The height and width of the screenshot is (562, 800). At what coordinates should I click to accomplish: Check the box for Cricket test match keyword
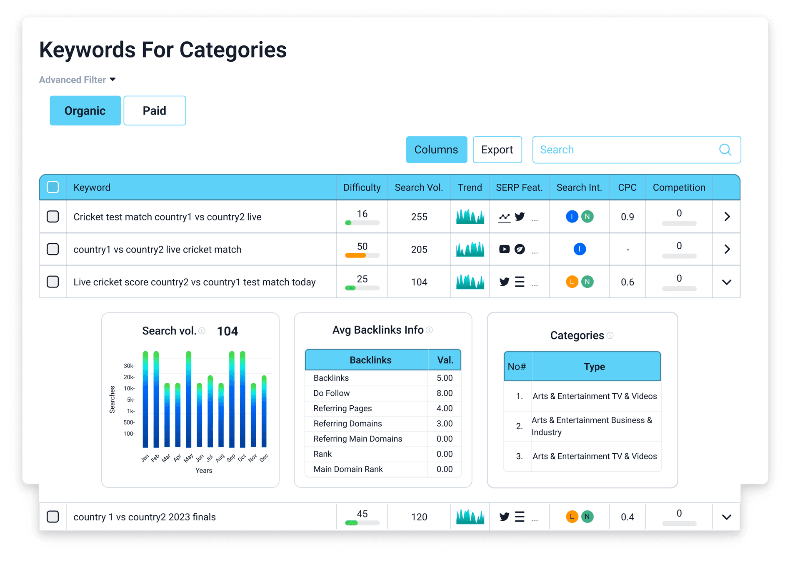tap(53, 217)
